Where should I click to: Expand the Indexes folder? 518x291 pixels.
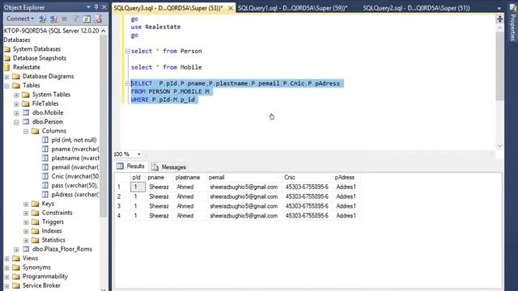click(26, 231)
